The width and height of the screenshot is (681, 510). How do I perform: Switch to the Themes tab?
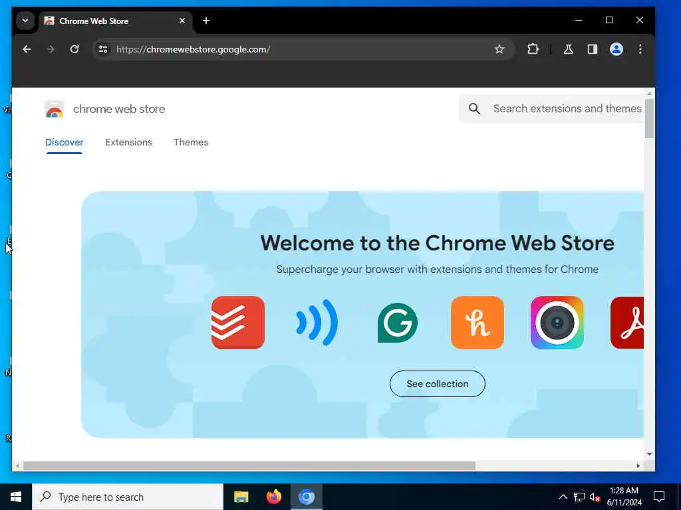[191, 142]
